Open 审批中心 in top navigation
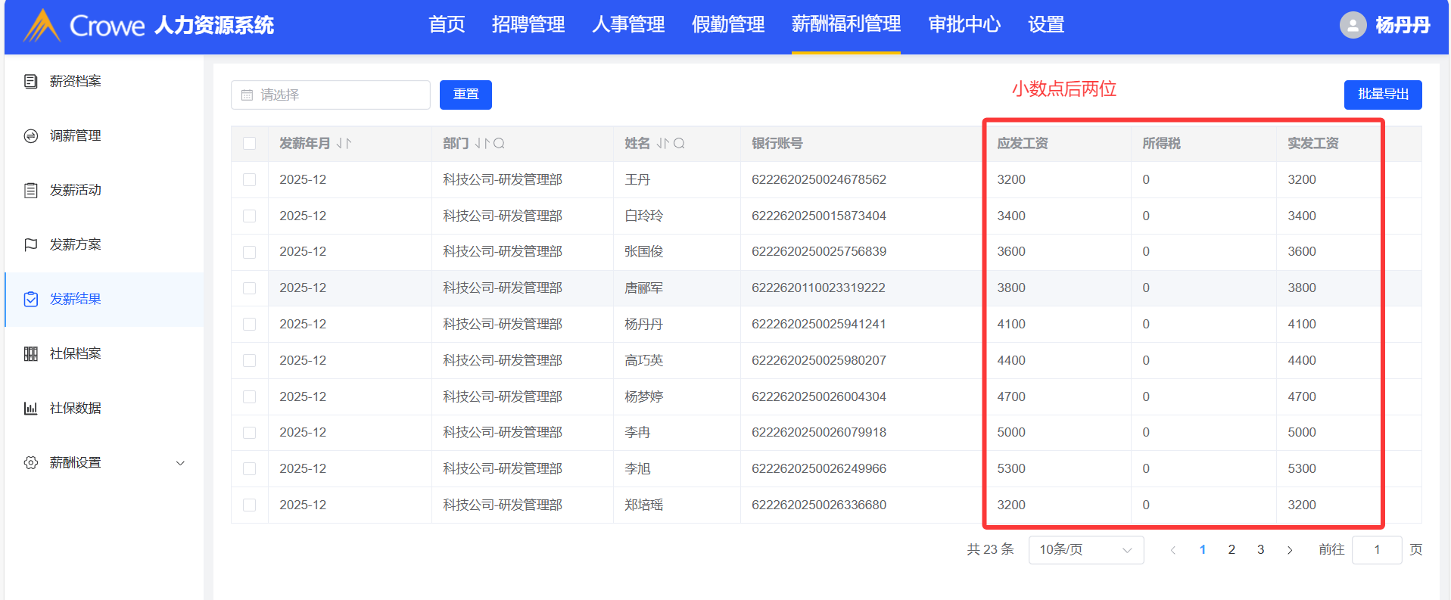 click(964, 25)
